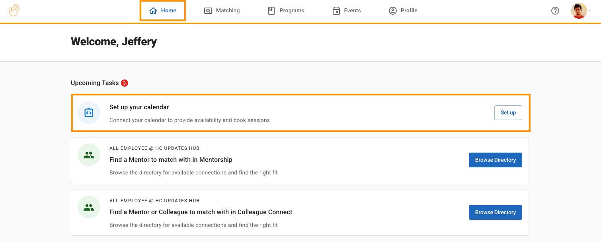This screenshot has height=242, width=601.
Task: Click the Matching search icon
Action: (x=208, y=11)
